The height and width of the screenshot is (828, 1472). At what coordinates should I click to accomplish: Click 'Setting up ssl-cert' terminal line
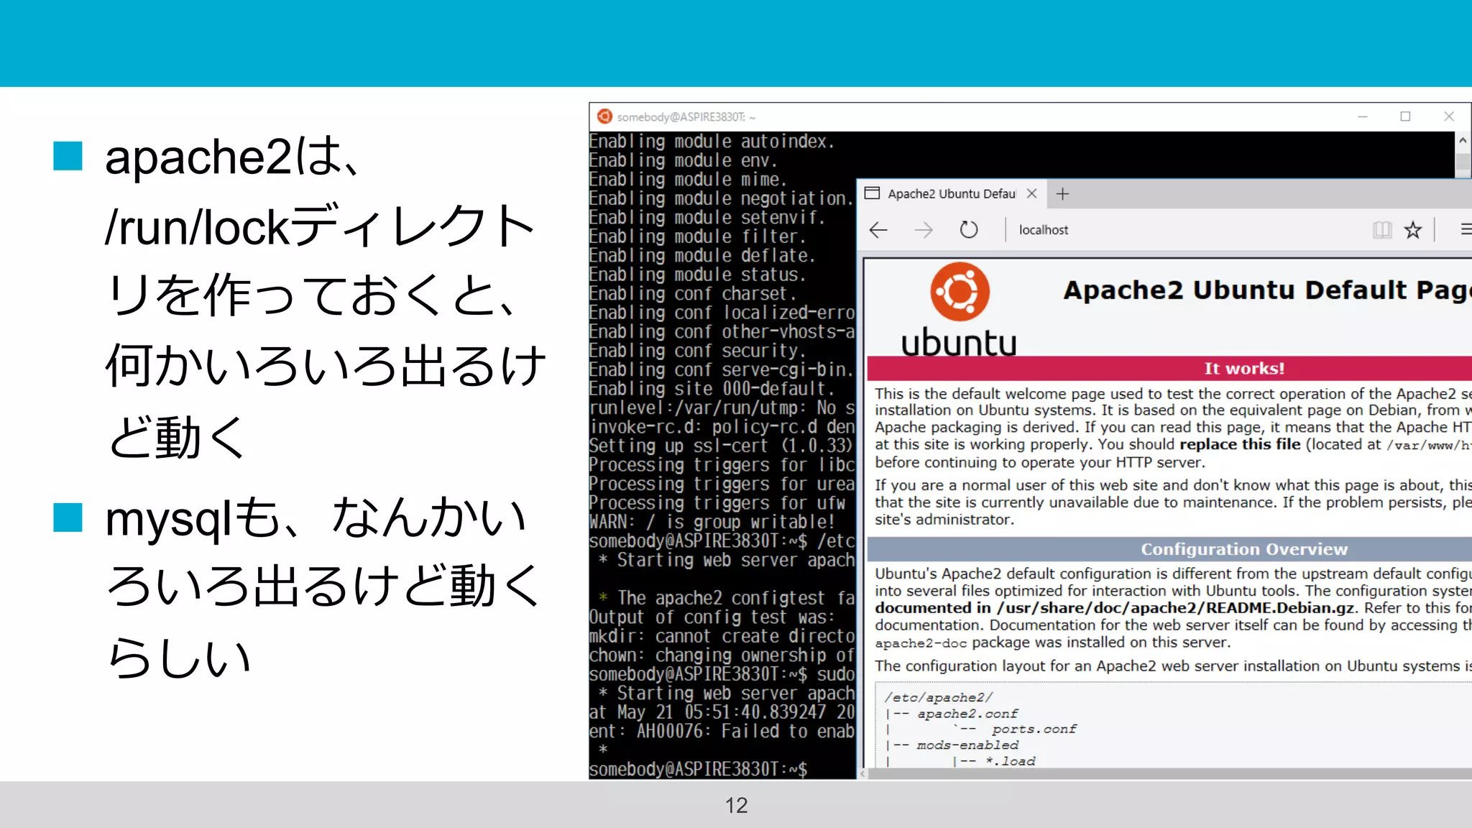(721, 446)
